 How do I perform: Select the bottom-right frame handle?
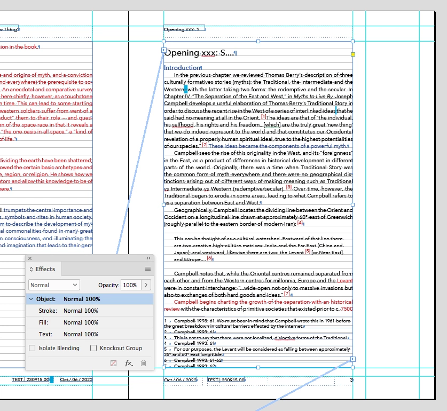pyautogui.click(x=353, y=368)
